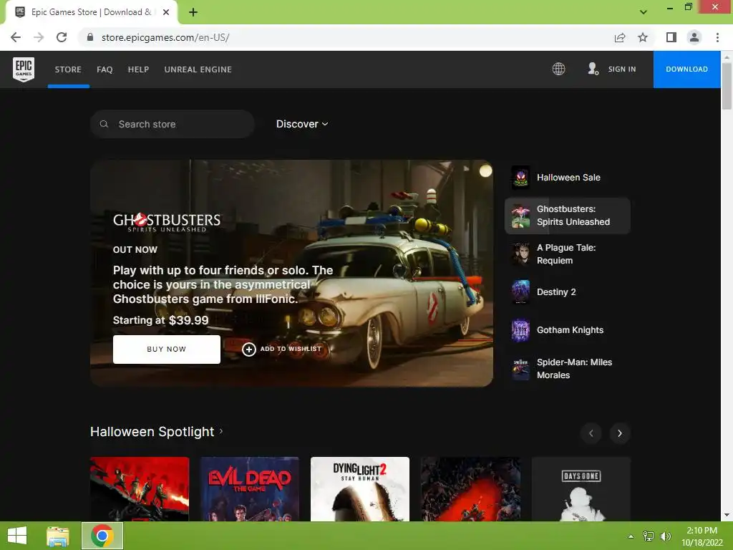Open the Chrome profile avatar
This screenshot has height=550, width=733.
click(x=694, y=37)
